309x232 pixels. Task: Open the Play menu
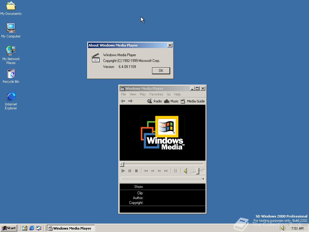[x=143, y=94]
